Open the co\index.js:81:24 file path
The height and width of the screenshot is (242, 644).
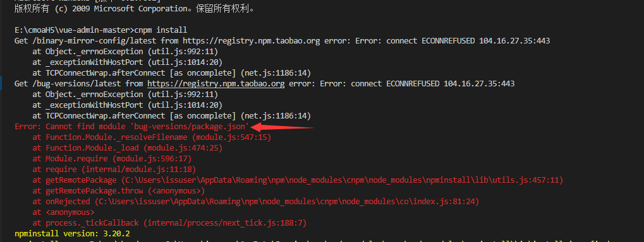click(x=287, y=202)
